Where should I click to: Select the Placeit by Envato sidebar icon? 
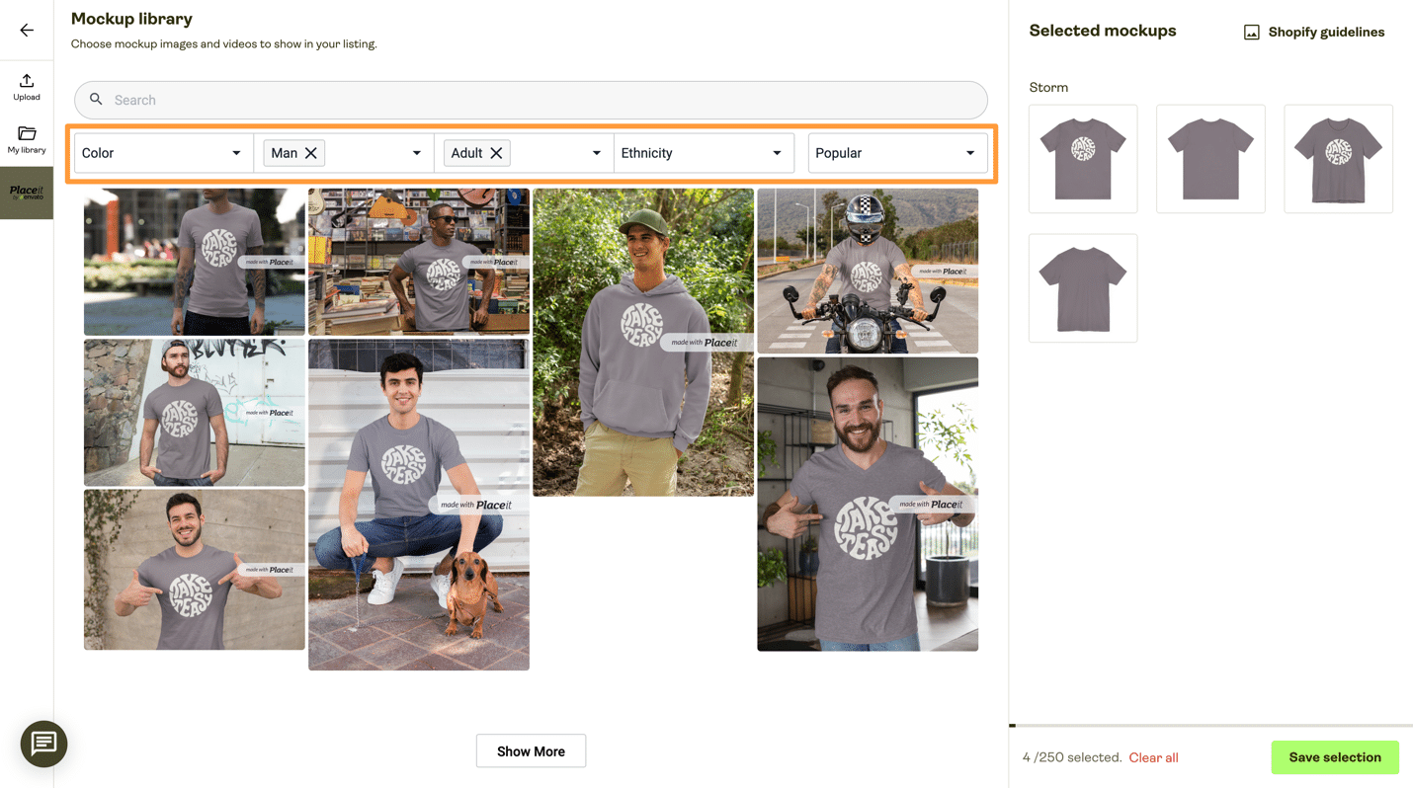tap(27, 193)
